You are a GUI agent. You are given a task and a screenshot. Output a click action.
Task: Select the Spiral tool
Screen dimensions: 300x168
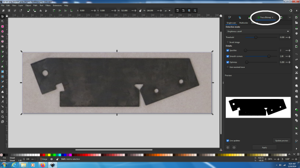pos(3,46)
